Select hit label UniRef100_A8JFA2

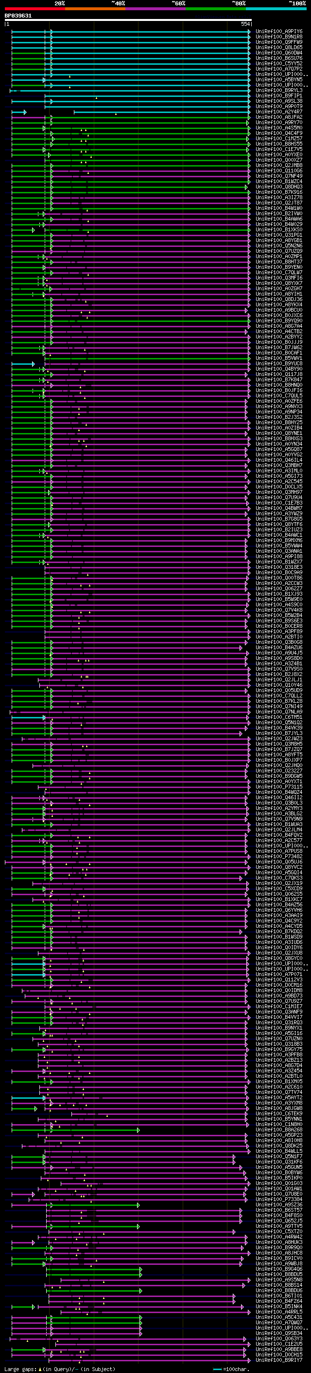point(278,117)
